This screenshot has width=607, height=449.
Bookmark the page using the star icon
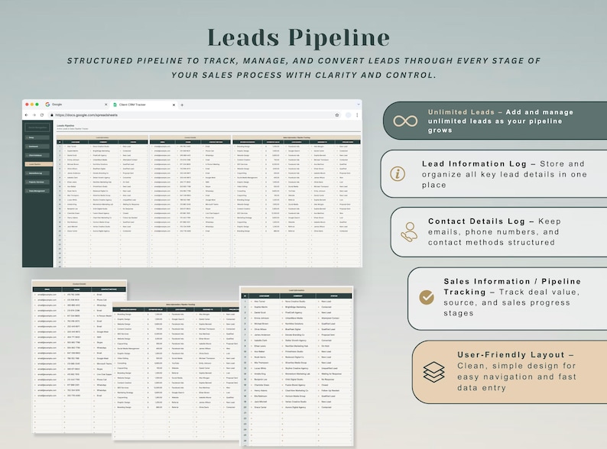point(337,115)
